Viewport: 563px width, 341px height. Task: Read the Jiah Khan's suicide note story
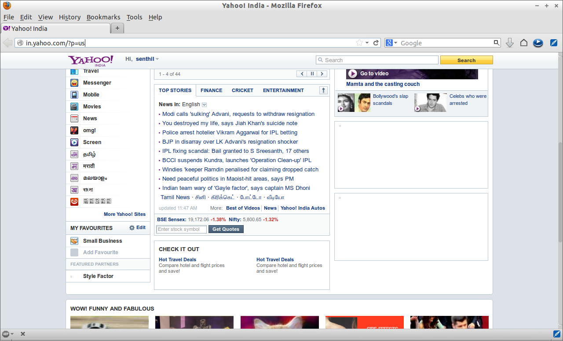point(230,123)
